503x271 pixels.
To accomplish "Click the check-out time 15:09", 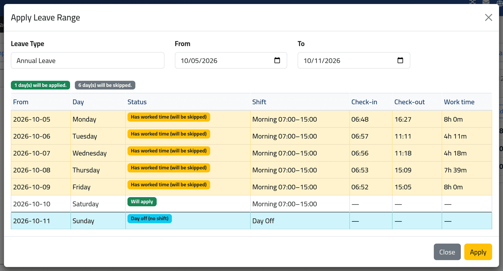I will 403,170.
